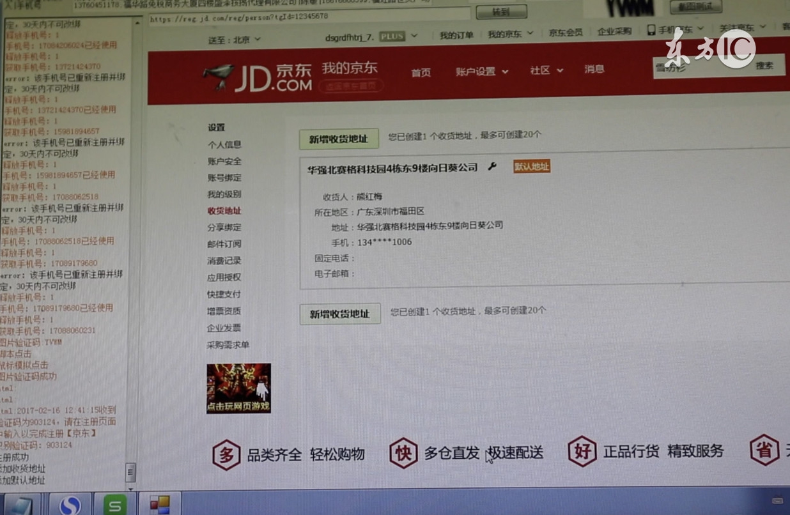790x515 pixels.
Task: Click the 快 badge icon near 极速配送
Action: tap(403, 452)
